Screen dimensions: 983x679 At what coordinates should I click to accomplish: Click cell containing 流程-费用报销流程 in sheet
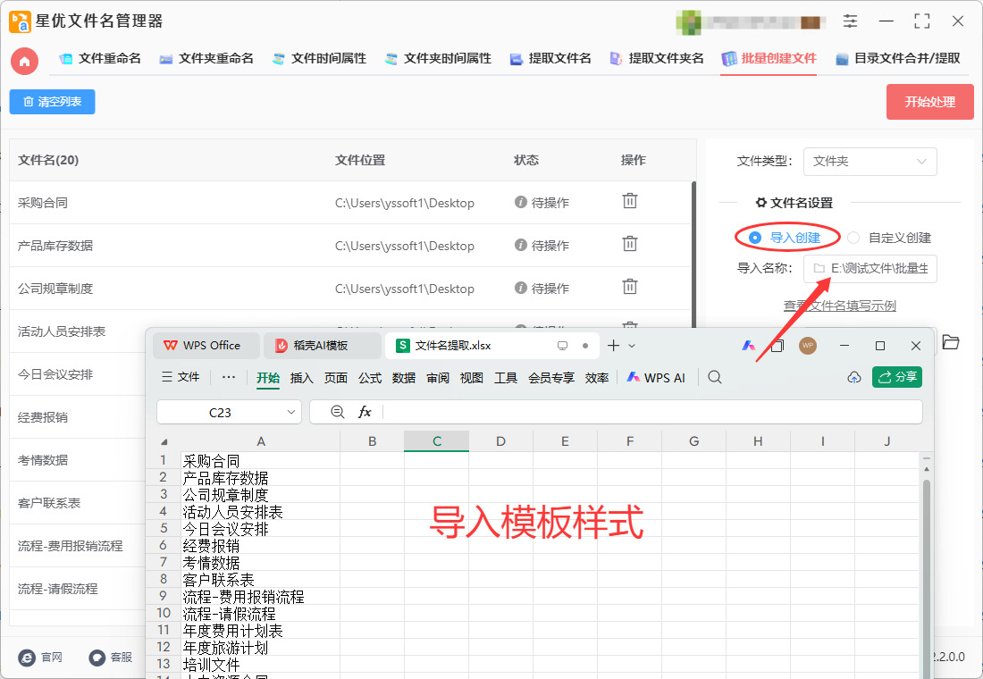260,596
